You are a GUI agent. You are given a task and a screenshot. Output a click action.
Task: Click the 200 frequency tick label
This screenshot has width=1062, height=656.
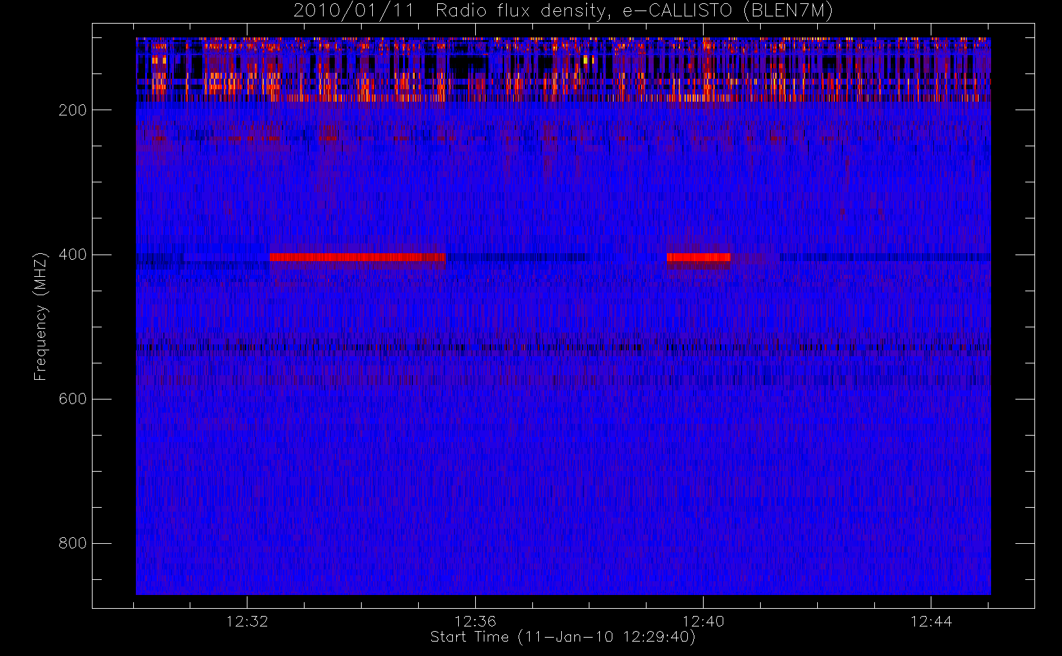tap(72, 110)
